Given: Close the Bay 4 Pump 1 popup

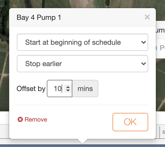Looking at the screenshot, I should [x=147, y=17].
